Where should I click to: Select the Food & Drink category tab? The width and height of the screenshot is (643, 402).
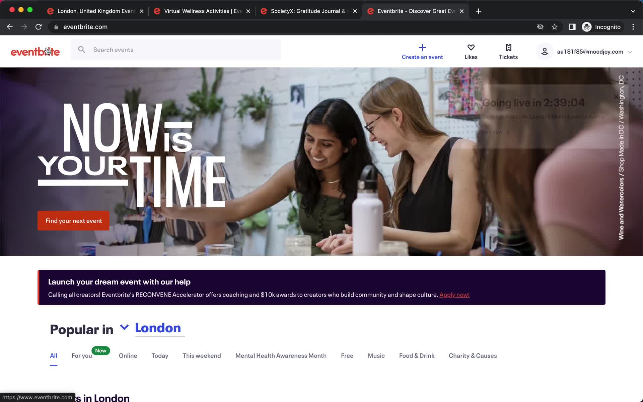tap(417, 355)
